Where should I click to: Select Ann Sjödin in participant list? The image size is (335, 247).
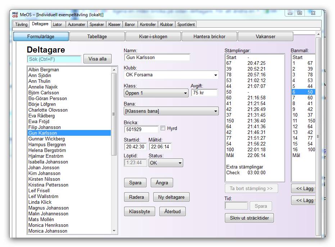tap(69, 76)
